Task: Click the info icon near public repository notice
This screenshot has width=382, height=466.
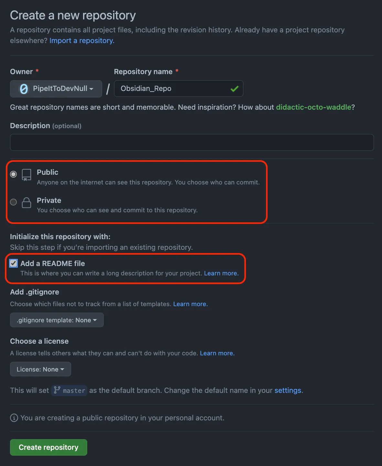Action: point(14,418)
